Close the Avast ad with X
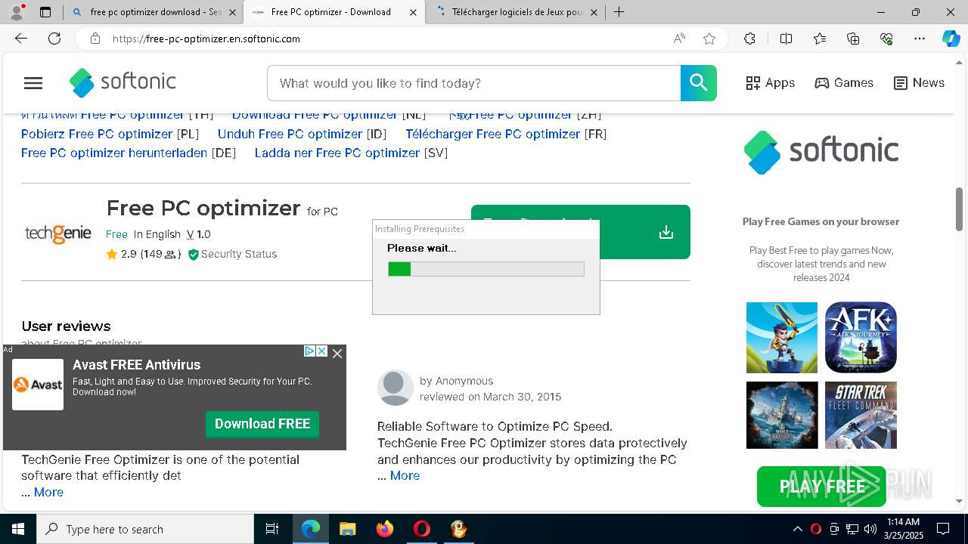Image resolution: width=968 pixels, height=544 pixels. tap(337, 353)
